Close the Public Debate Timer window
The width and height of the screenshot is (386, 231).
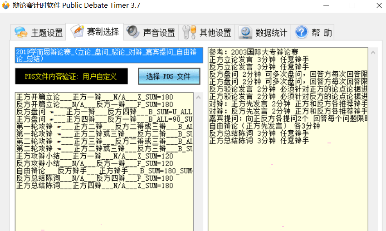pos(379,5)
